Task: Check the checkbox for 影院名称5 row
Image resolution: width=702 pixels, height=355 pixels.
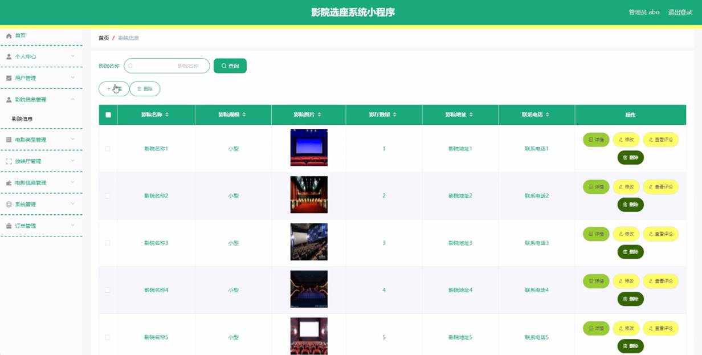Action: pos(108,337)
